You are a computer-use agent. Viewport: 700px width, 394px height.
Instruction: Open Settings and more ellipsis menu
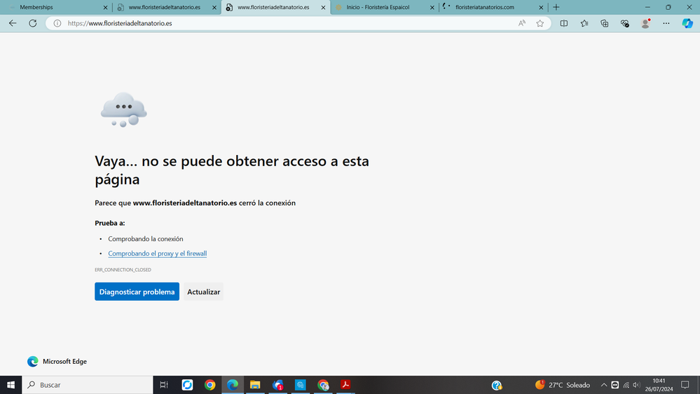click(x=666, y=23)
